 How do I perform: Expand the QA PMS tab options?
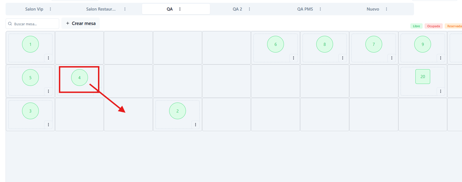click(320, 9)
